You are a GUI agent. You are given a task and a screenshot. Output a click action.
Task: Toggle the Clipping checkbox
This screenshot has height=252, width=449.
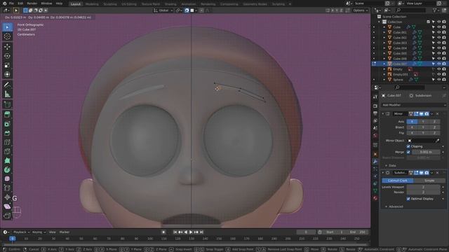click(x=408, y=146)
